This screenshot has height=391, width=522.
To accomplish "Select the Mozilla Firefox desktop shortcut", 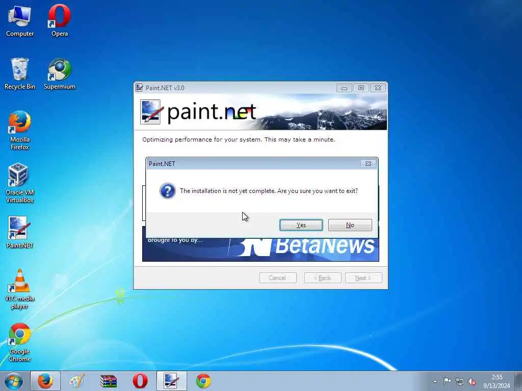I will point(20,130).
